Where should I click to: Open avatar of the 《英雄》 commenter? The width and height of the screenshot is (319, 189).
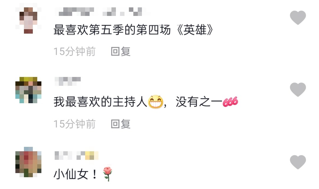point(28,20)
